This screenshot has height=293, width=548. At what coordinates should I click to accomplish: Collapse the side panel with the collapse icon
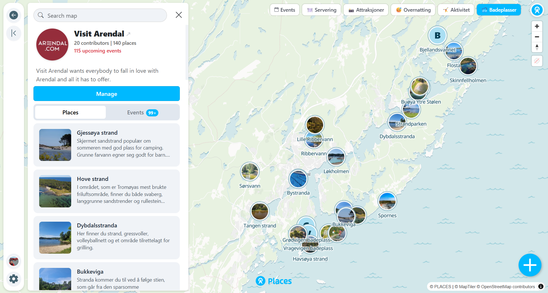point(13,33)
